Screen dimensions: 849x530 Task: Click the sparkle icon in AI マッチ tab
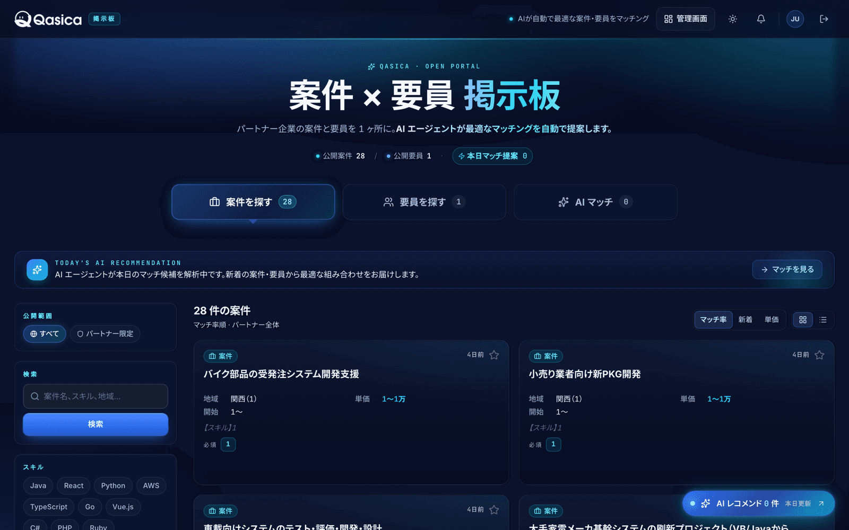(564, 202)
